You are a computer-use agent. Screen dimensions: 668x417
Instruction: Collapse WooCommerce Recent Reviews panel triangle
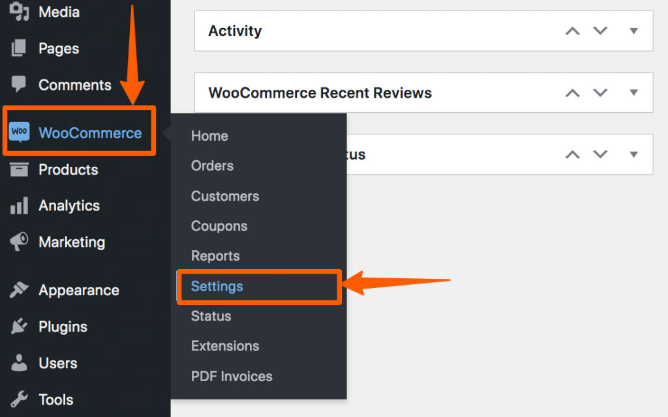(634, 93)
